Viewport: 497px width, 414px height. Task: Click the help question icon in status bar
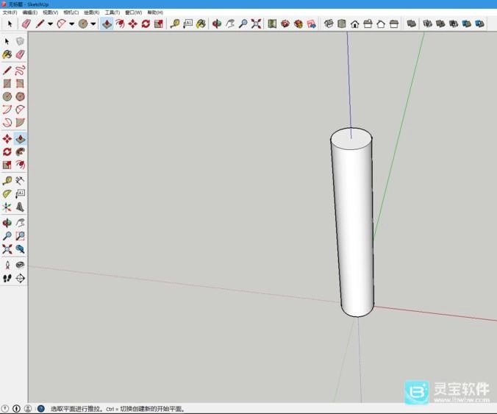(x=40, y=408)
